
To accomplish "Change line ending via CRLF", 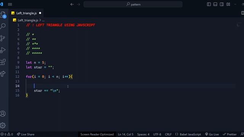I will click(168, 134).
